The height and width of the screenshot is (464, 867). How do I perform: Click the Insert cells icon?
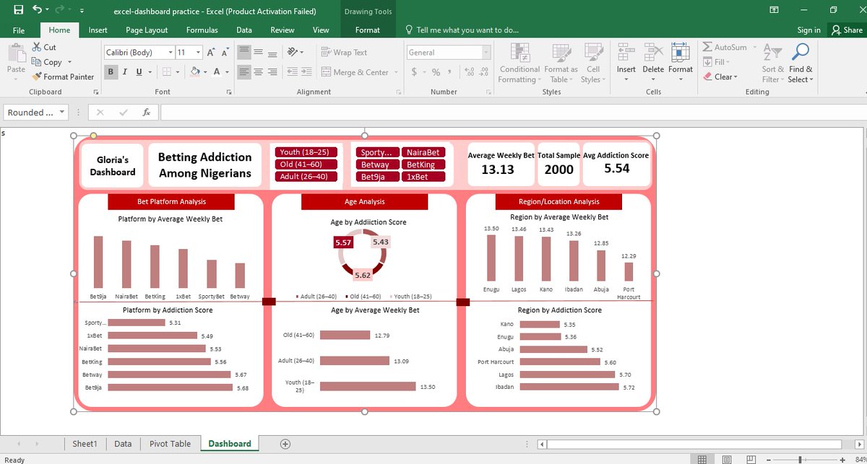[x=626, y=53]
